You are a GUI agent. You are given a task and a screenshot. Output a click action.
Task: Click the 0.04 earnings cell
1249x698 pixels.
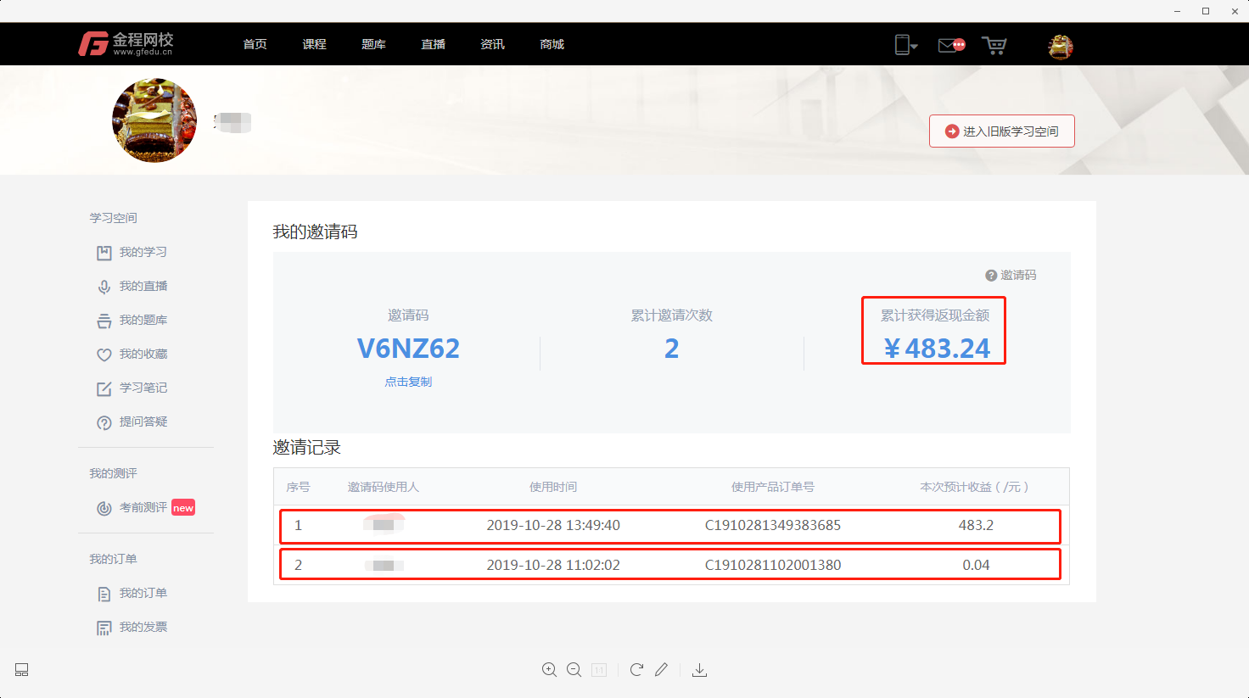976,565
